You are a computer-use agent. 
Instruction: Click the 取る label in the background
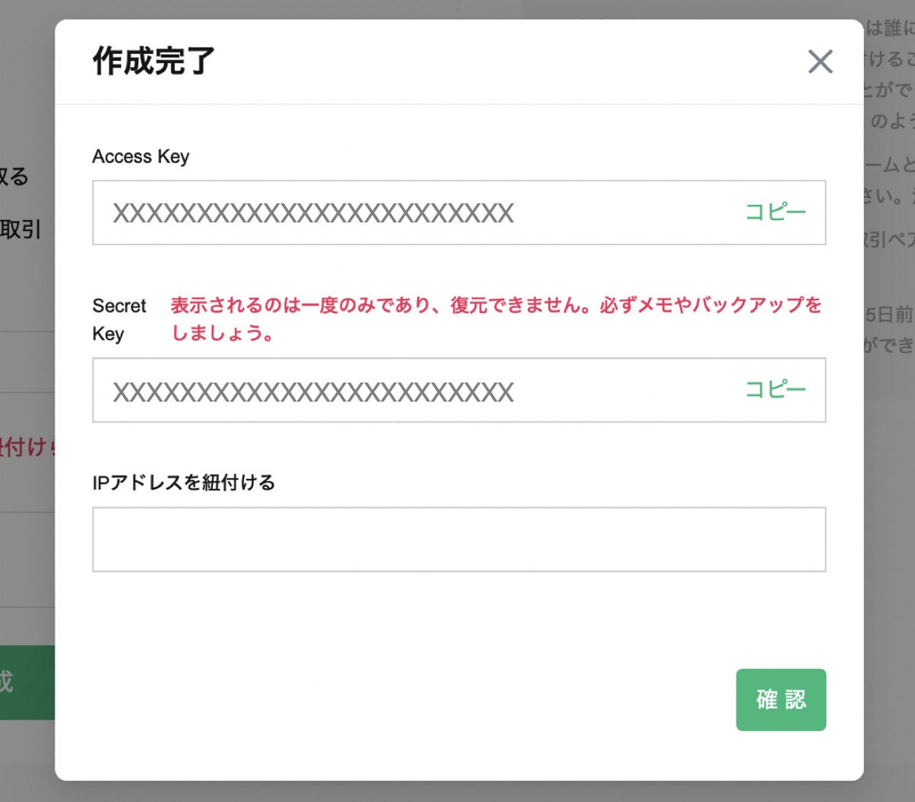click(18, 177)
